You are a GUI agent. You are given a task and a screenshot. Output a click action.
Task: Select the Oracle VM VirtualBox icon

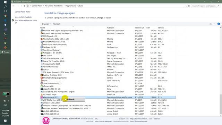tap(42, 61)
